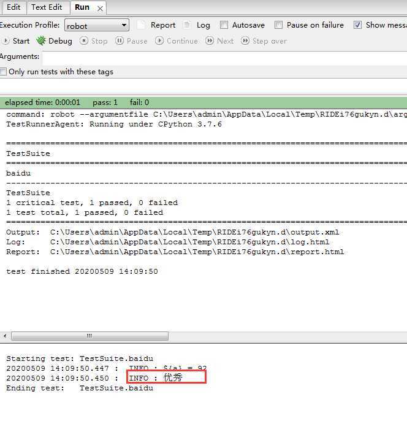407x426 pixels.
Task: Click the Start label in the run toolbar
Action: point(21,41)
